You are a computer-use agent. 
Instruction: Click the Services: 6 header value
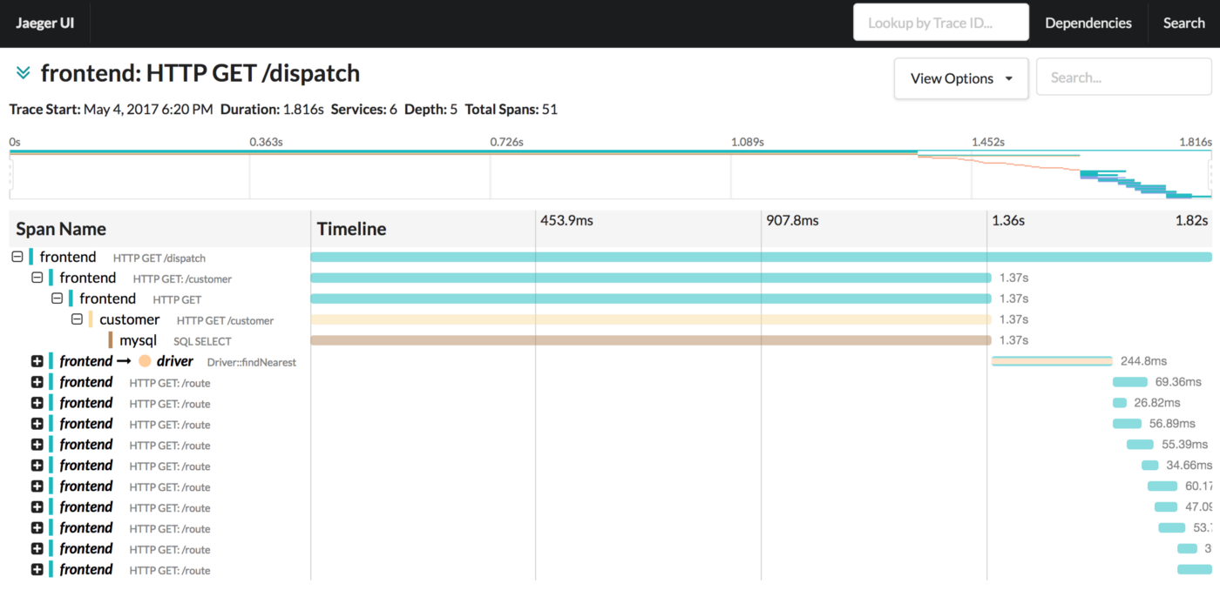(x=364, y=110)
